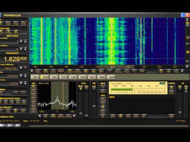Viewport: 190px width, 142px height.
Task: Set the AGC to Slow
Action: tap(103, 112)
